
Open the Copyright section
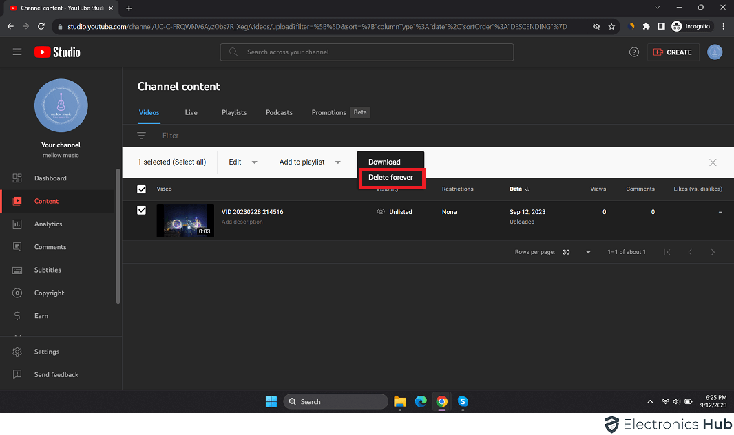(49, 293)
